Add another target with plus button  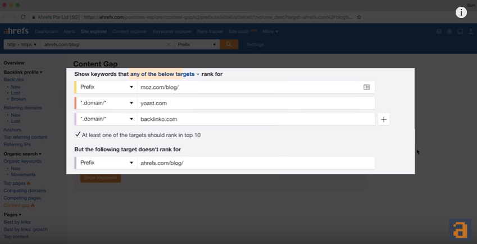384,119
